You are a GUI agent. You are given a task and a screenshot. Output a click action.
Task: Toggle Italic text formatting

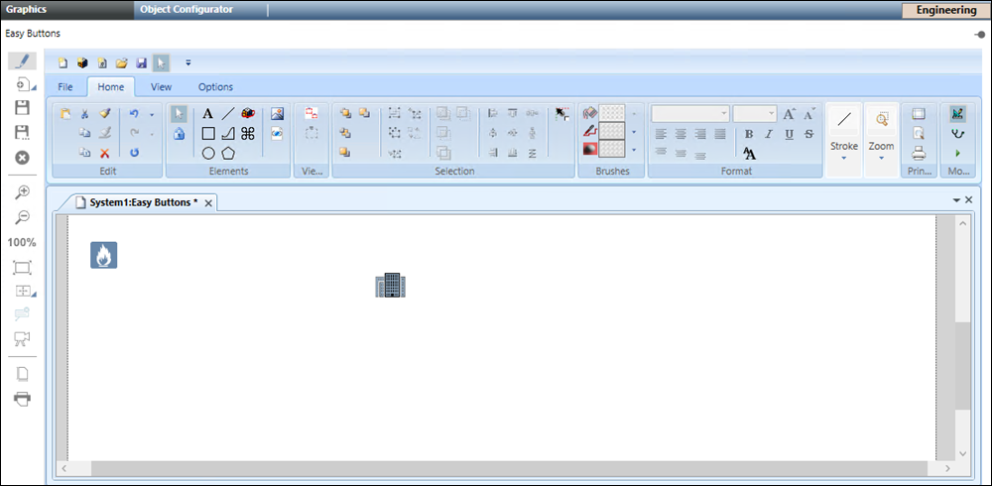pyautogui.click(x=769, y=134)
